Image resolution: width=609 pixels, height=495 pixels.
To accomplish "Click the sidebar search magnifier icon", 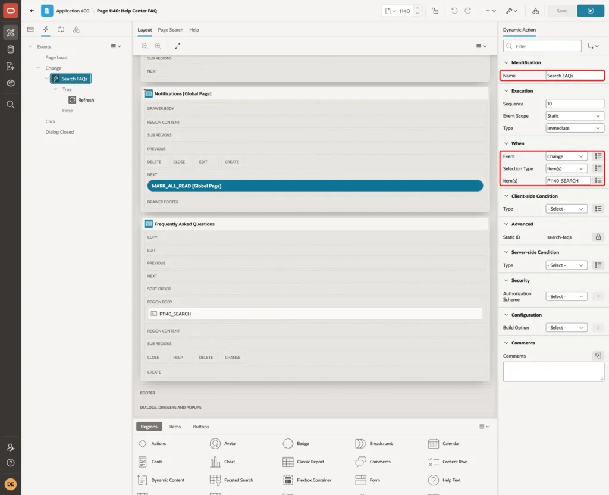I will 11,105.
